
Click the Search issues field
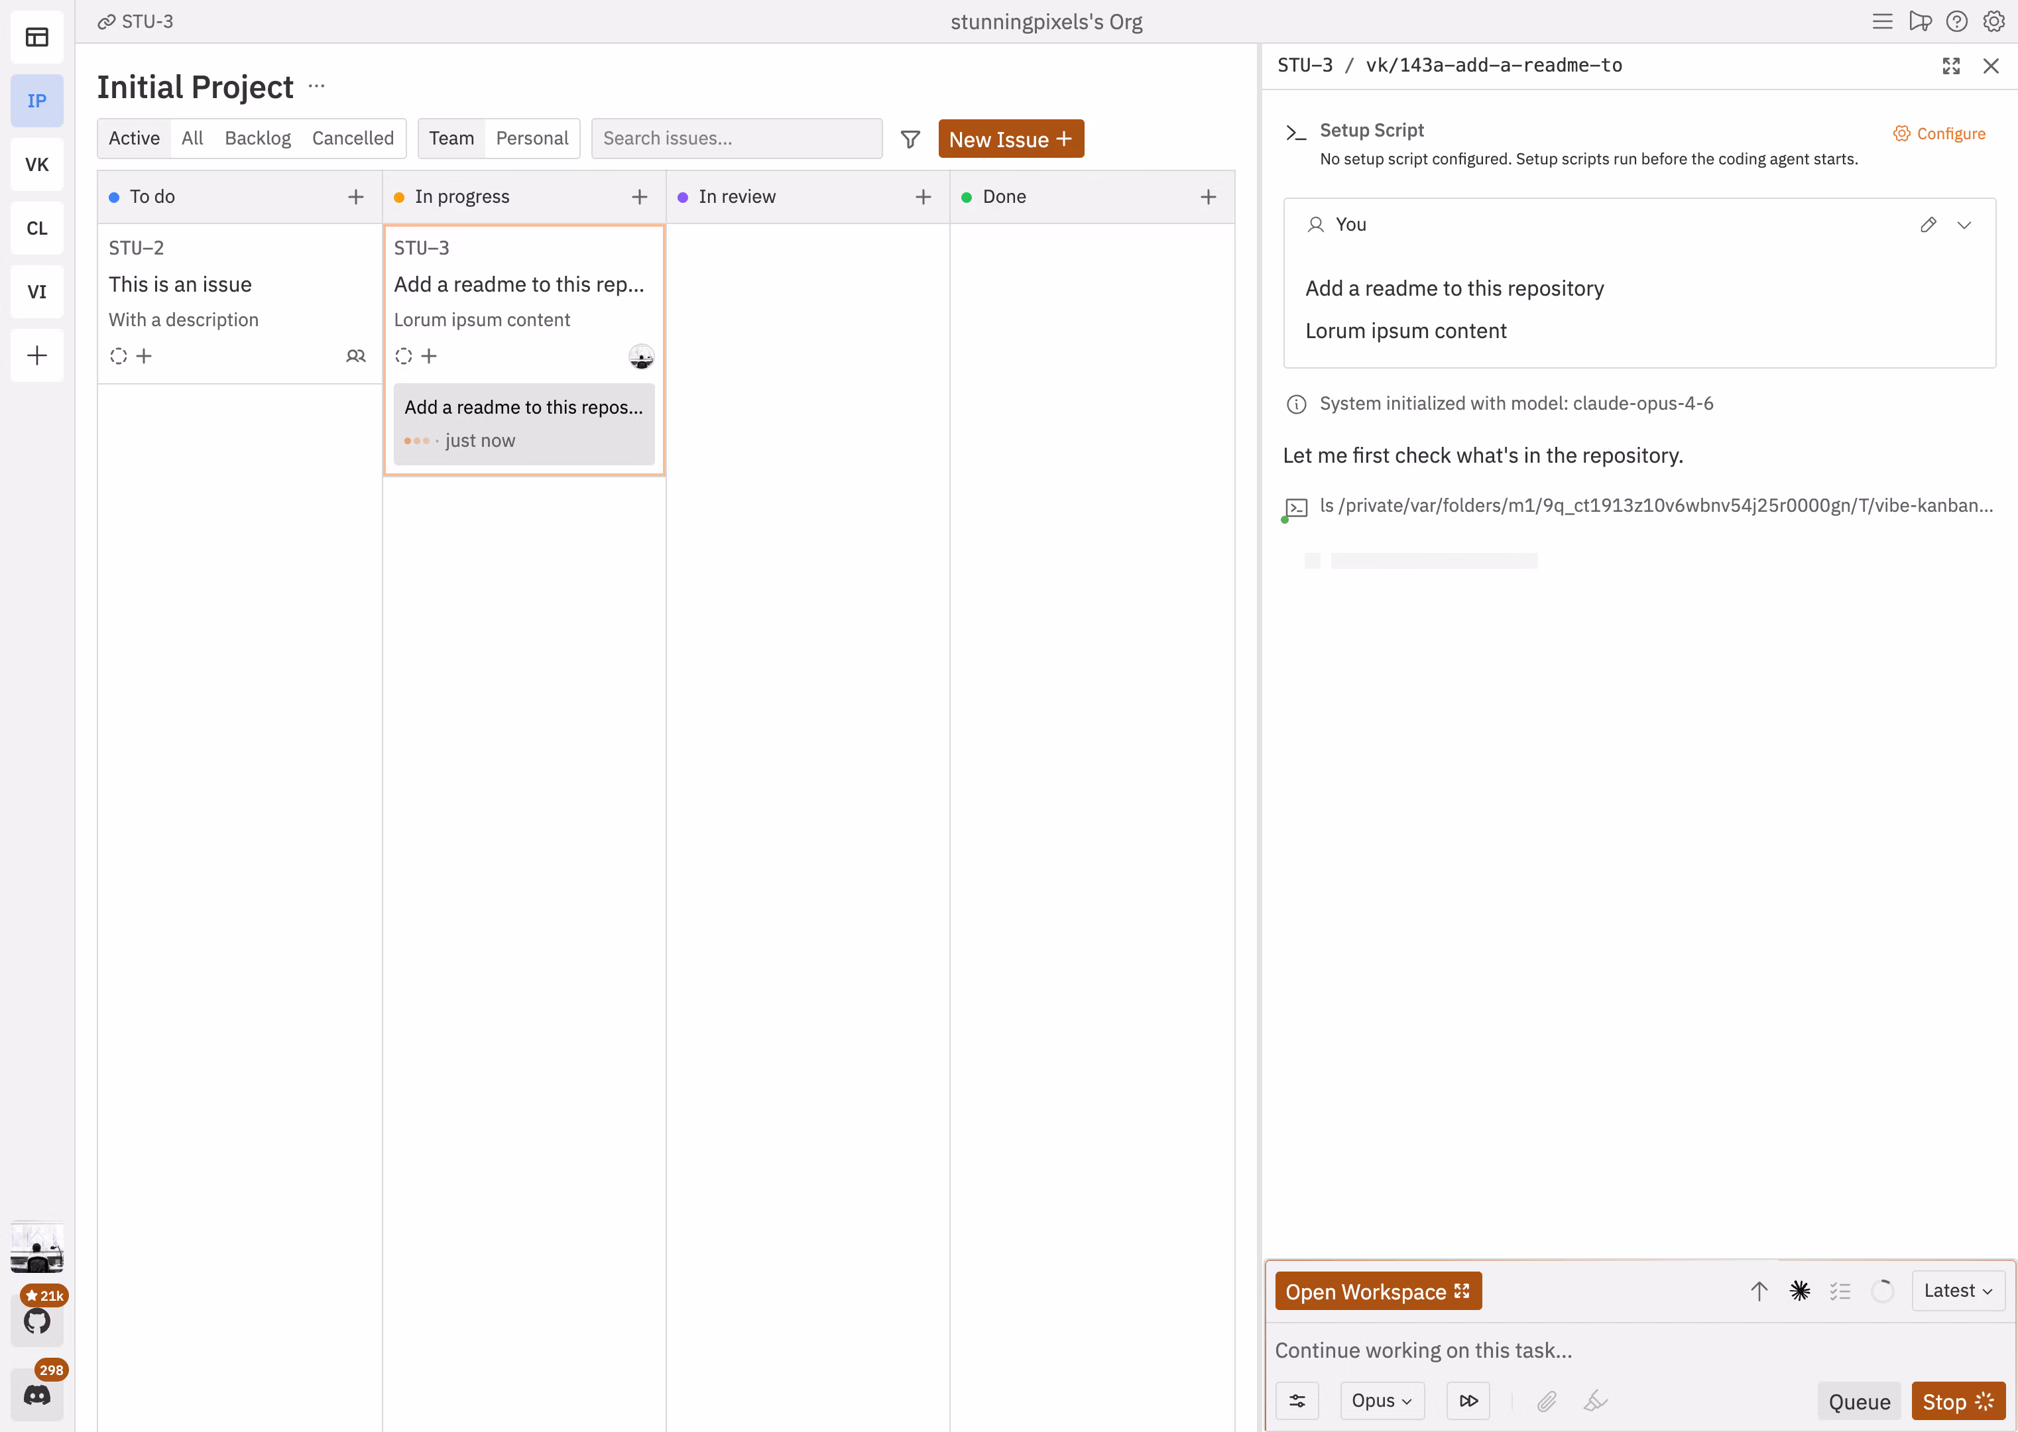tap(737, 137)
